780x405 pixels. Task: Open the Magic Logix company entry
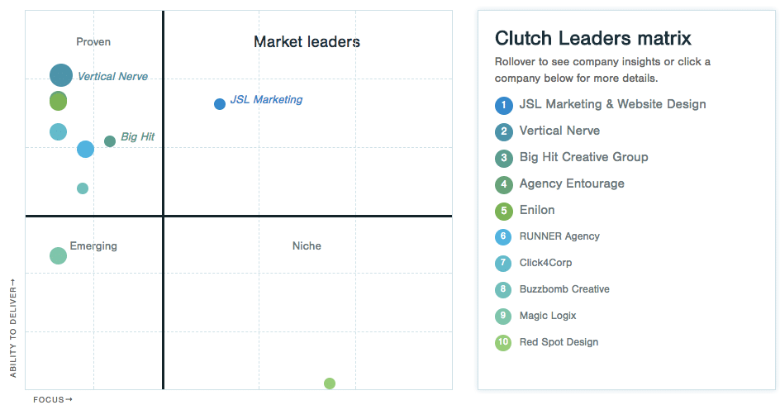click(x=548, y=316)
